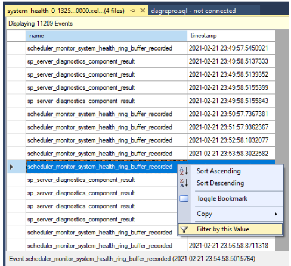Viewport: 291px width, 266px height.
Task: Select event at 2021-02-21 23:56:58.8711318
Action: tap(141, 246)
